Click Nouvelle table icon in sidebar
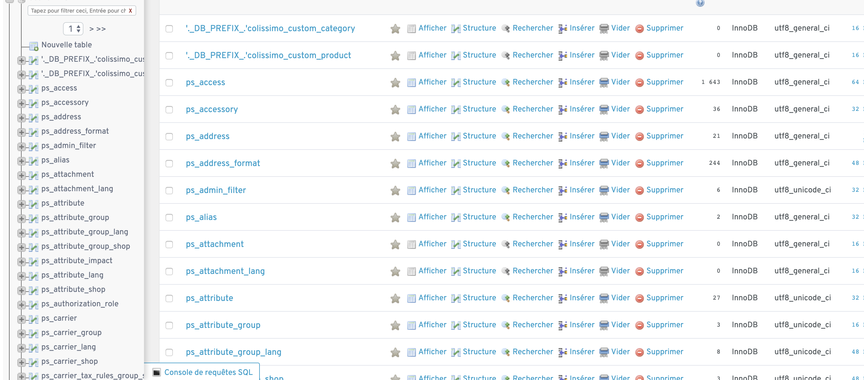Viewport: 864px width, 380px height. tap(34, 45)
